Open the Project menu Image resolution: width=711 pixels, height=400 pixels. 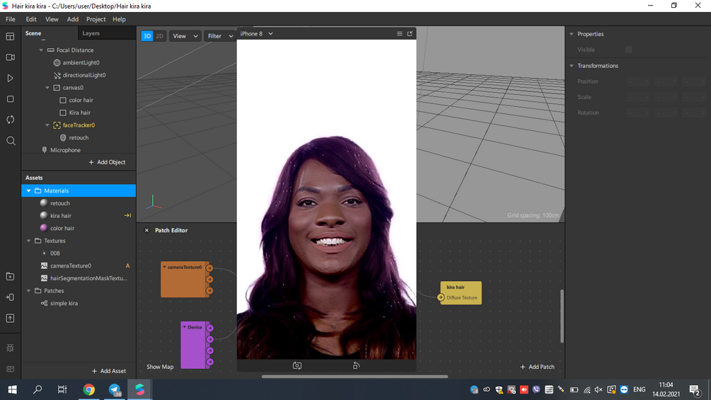point(96,19)
